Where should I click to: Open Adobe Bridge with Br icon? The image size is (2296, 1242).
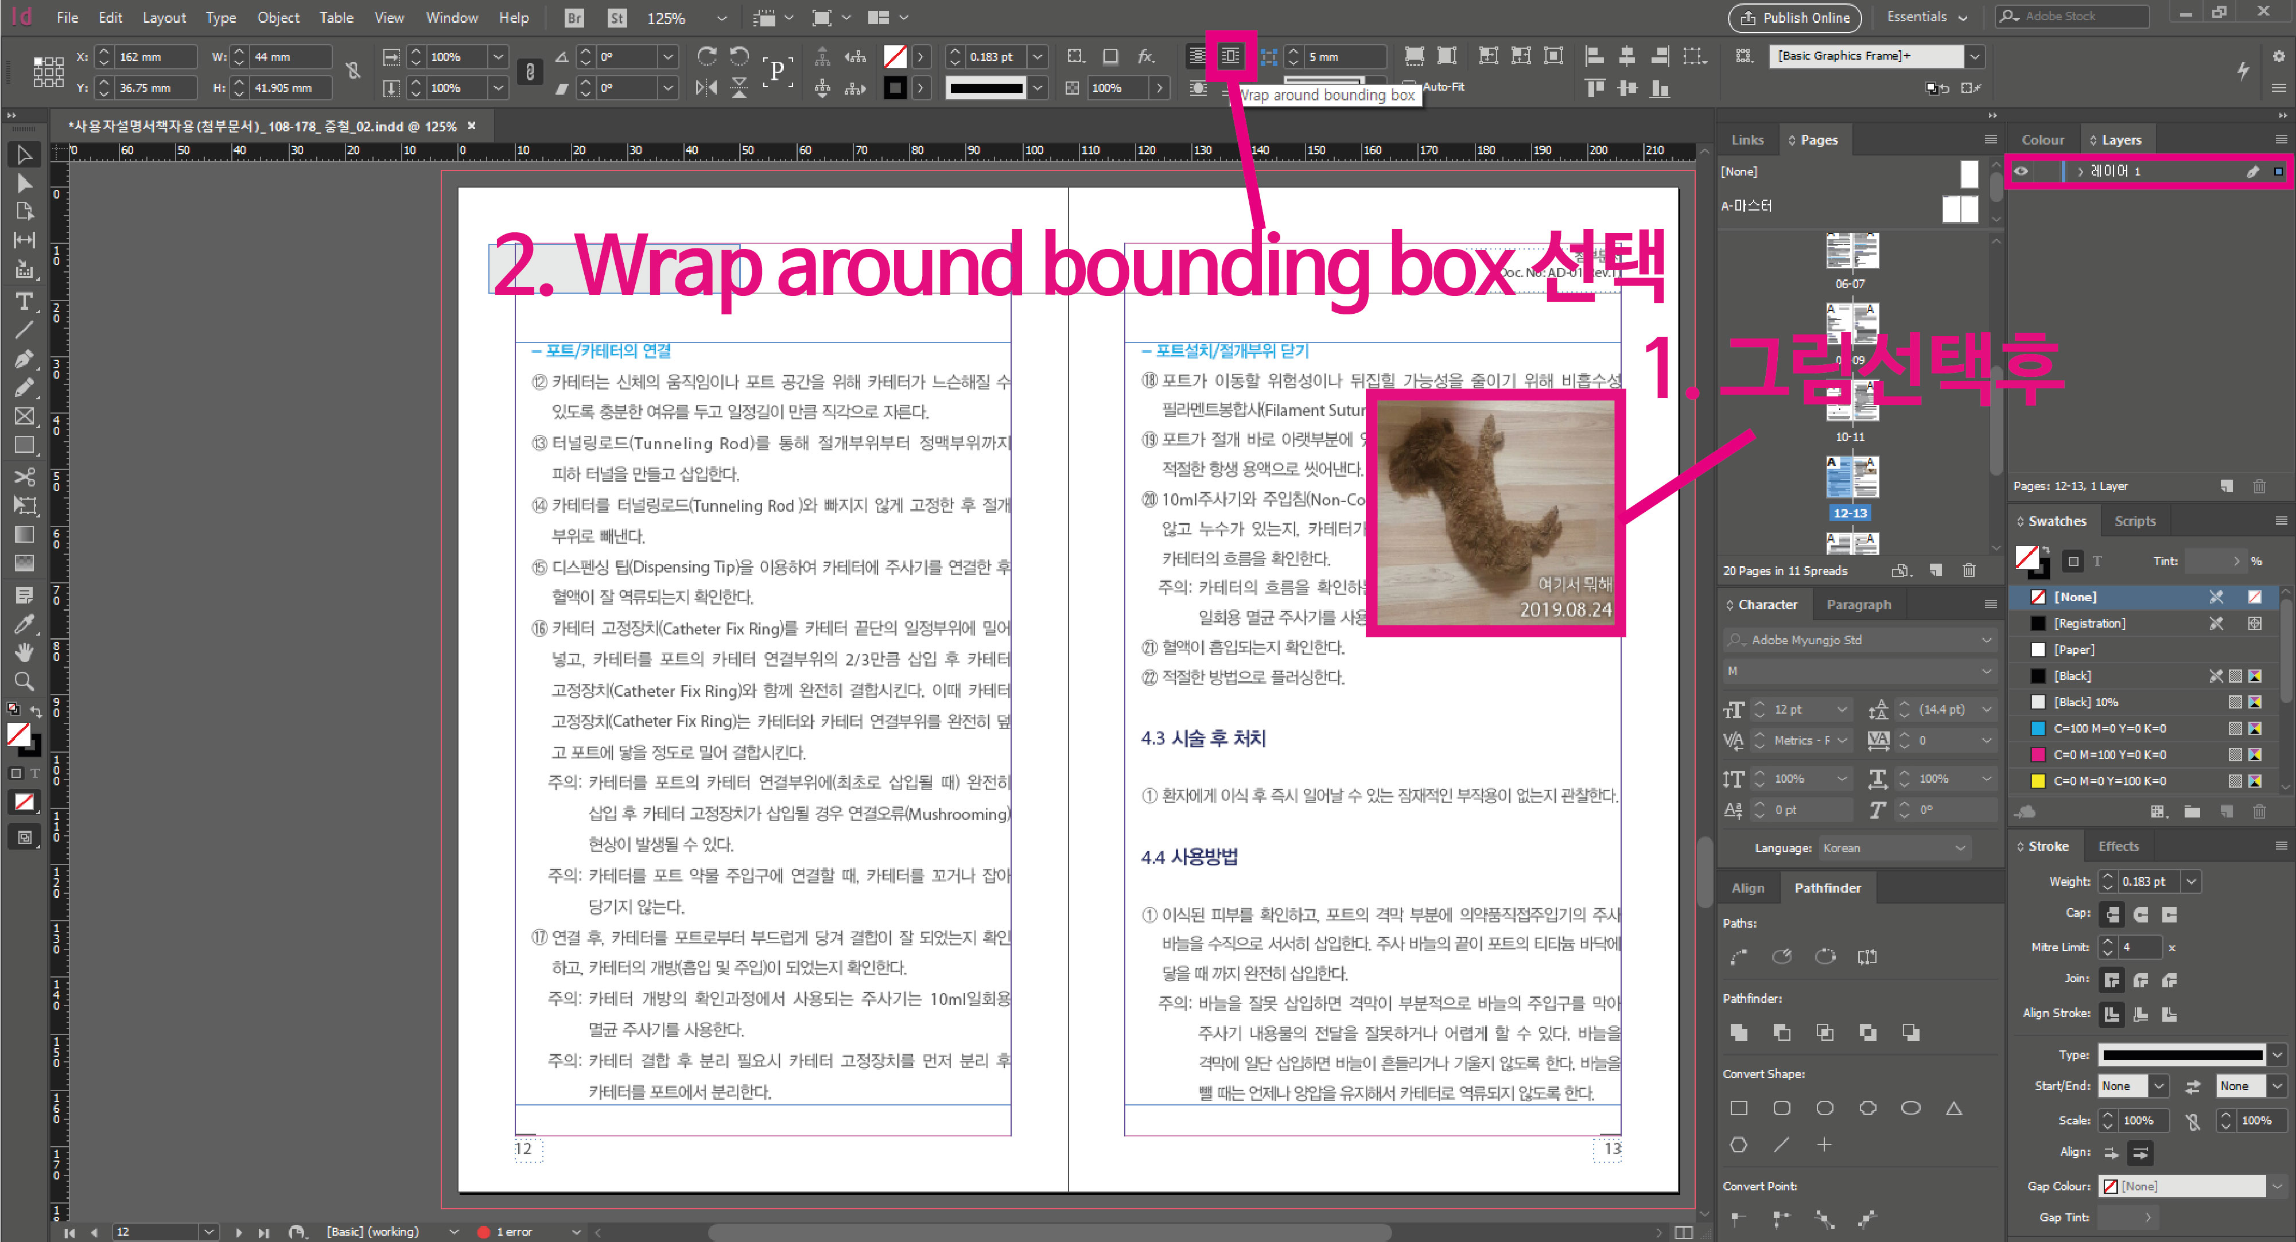pyautogui.click(x=575, y=18)
